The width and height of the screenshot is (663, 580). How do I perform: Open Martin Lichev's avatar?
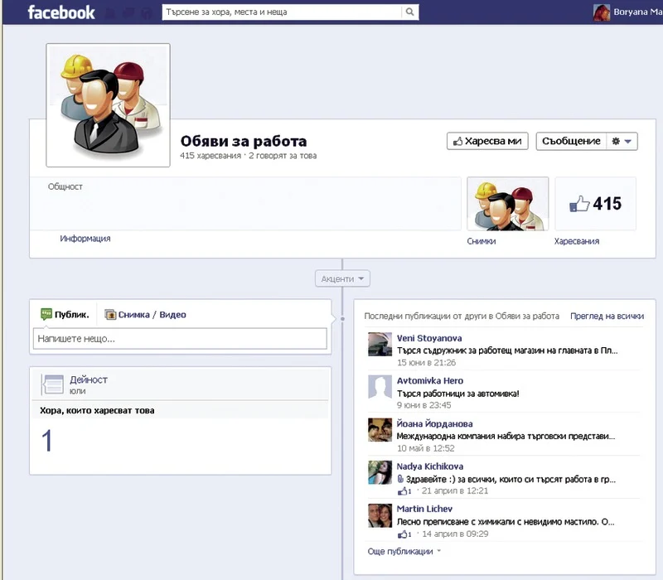tap(380, 515)
